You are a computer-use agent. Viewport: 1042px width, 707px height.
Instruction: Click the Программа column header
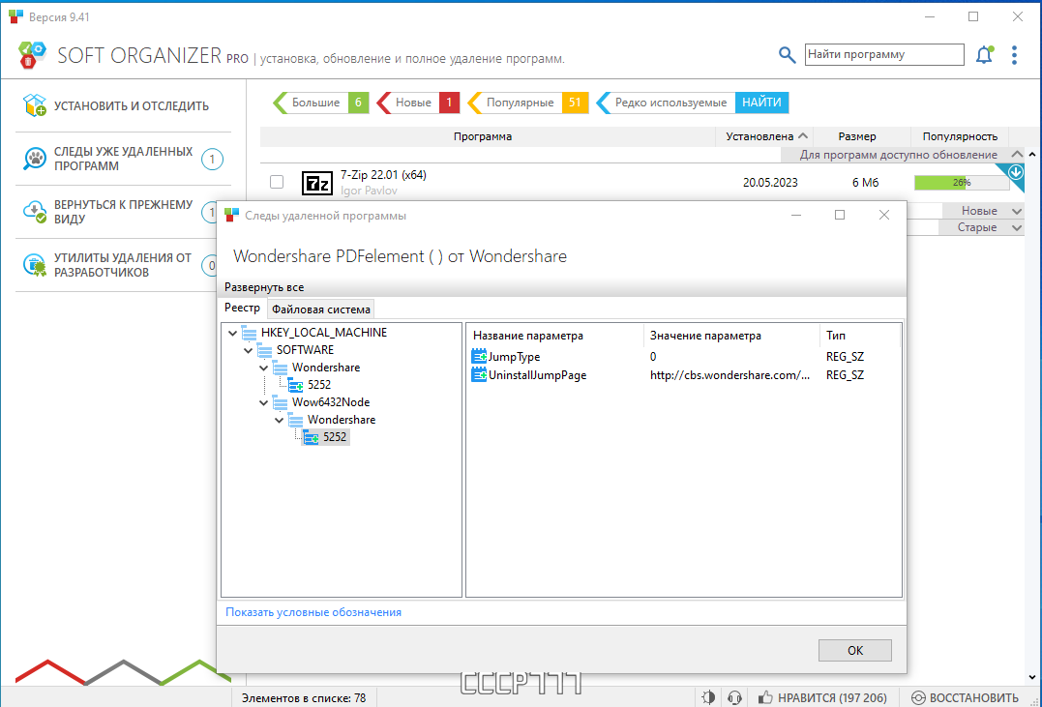pos(483,136)
